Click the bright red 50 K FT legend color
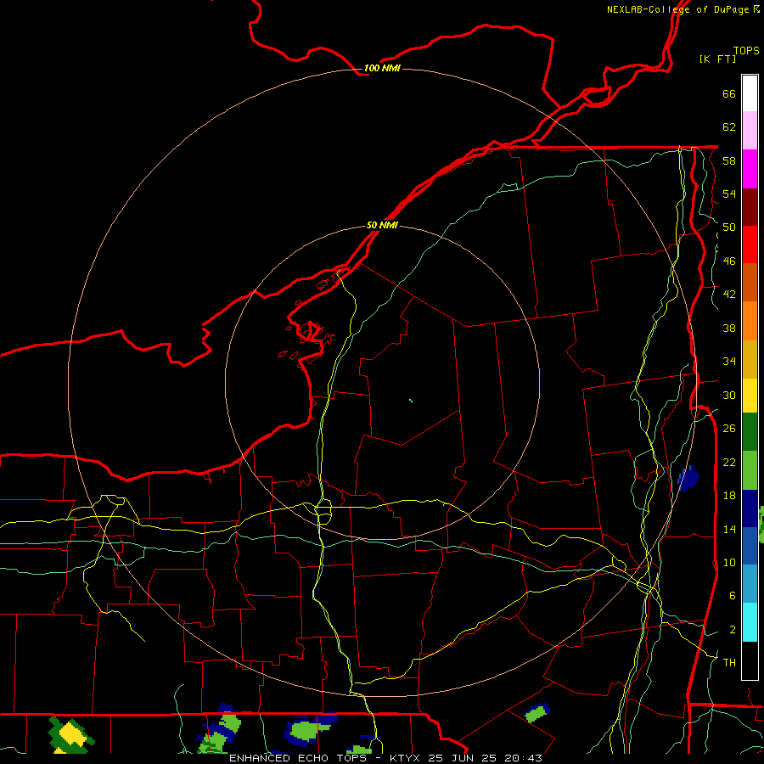The image size is (764, 764). point(750,244)
